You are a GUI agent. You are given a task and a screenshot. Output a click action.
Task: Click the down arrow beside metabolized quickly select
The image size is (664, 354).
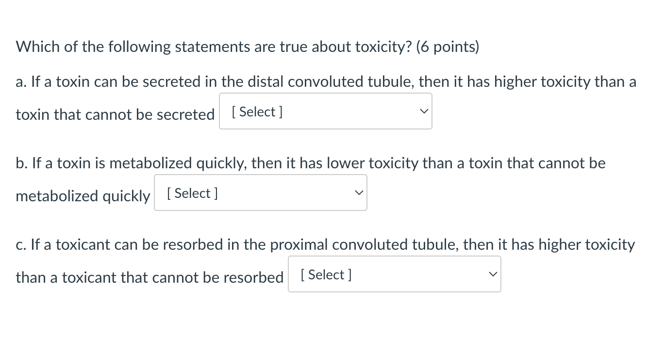pos(358,193)
